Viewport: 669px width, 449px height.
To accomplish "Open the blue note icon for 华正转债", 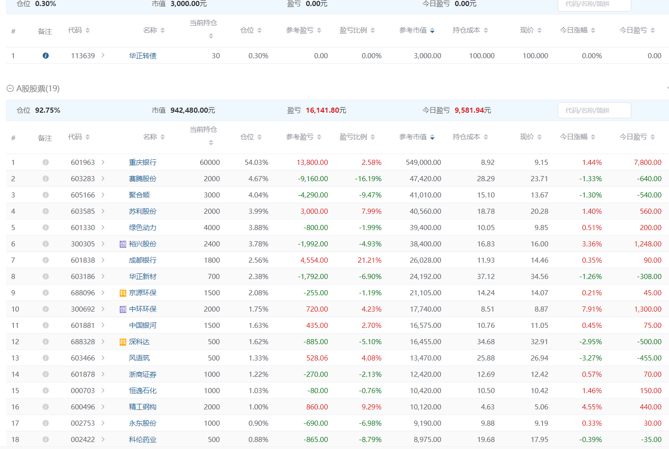I will tap(46, 55).
